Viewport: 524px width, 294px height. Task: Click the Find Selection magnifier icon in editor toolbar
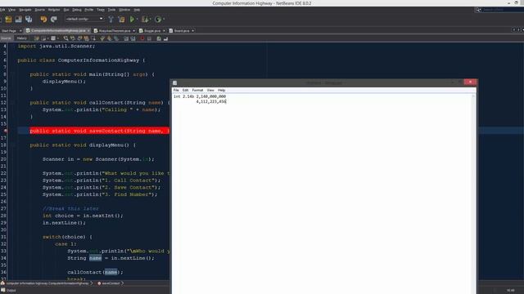tap(65, 38)
